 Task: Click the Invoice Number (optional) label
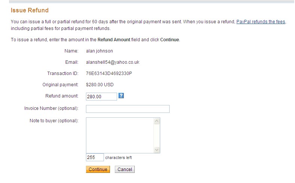click(51, 108)
